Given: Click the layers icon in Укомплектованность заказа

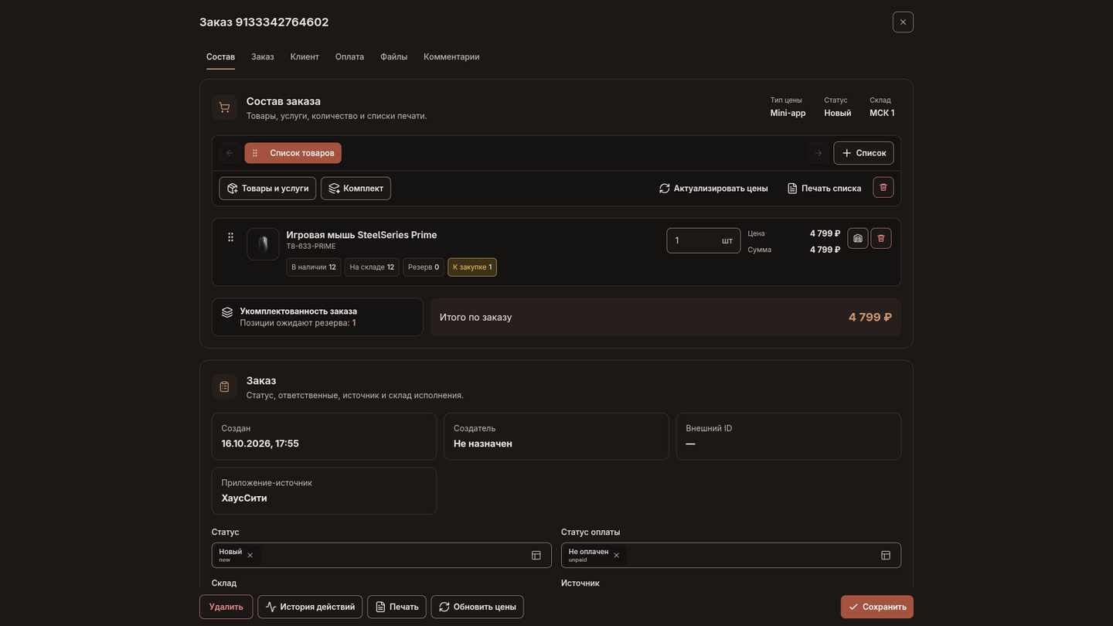Looking at the screenshot, I should [227, 312].
